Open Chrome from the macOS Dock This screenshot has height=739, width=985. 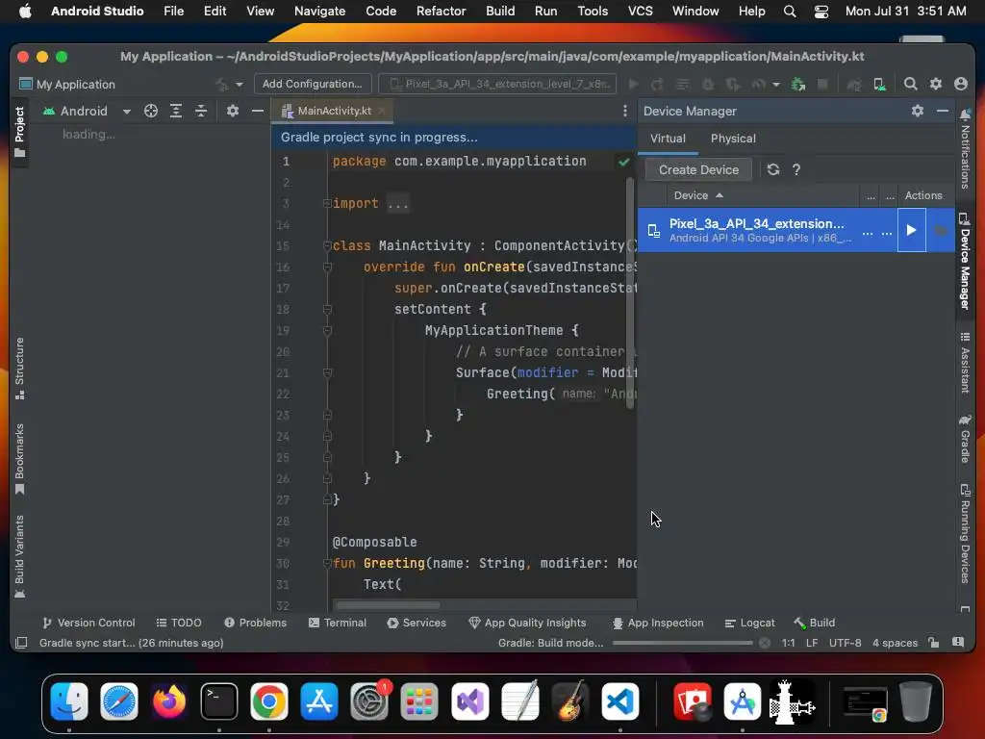coord(269,701)
